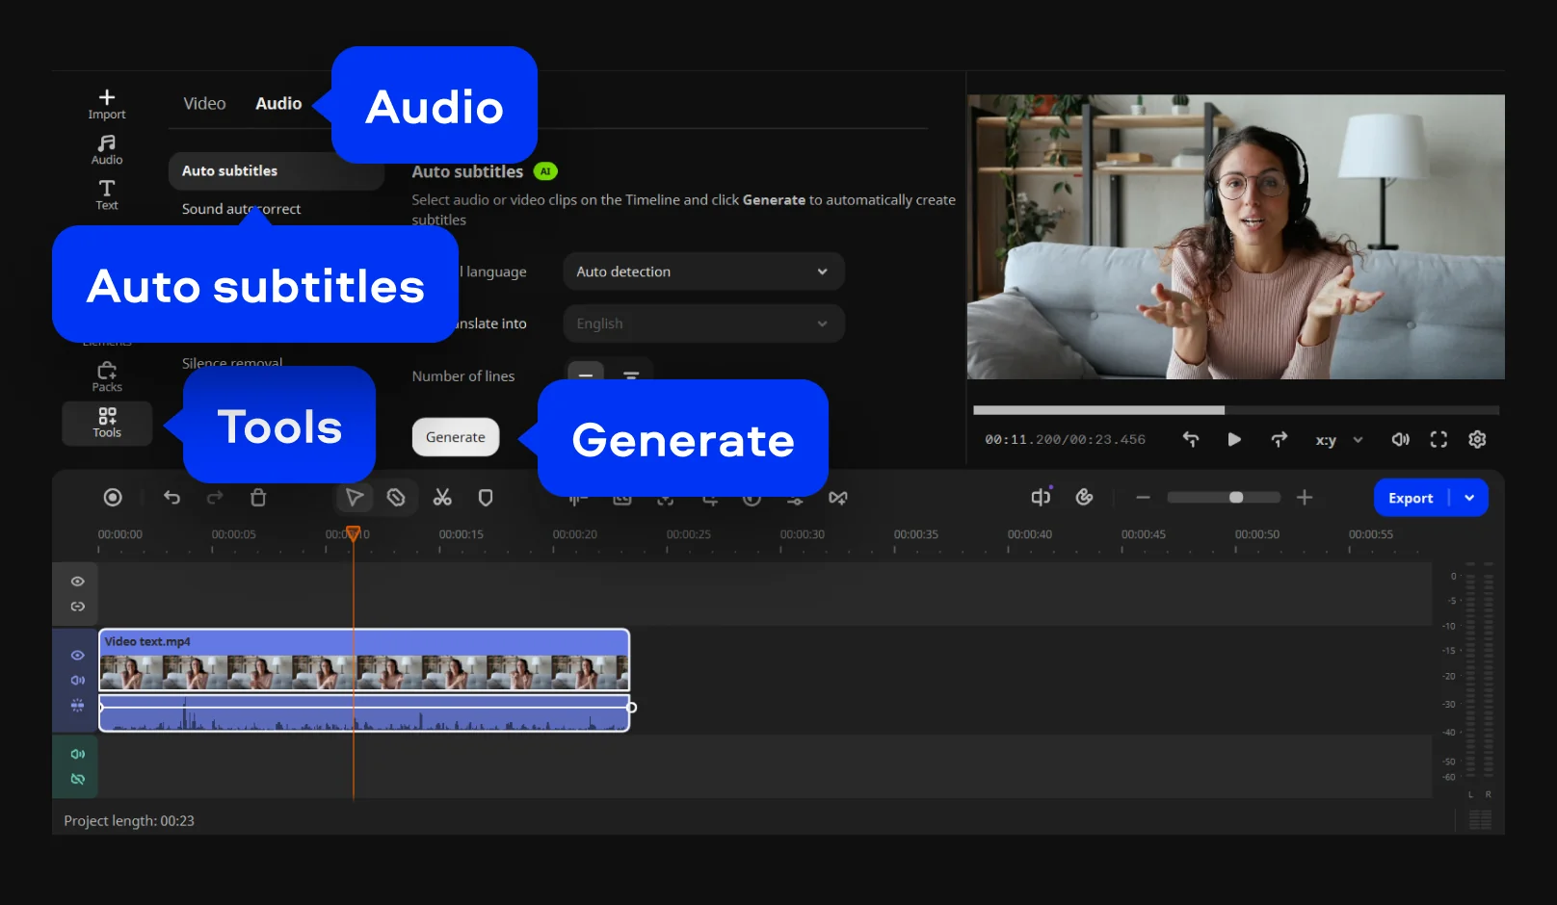
Task: Enter fullscreen preview mode
Action: (1438, 440)
